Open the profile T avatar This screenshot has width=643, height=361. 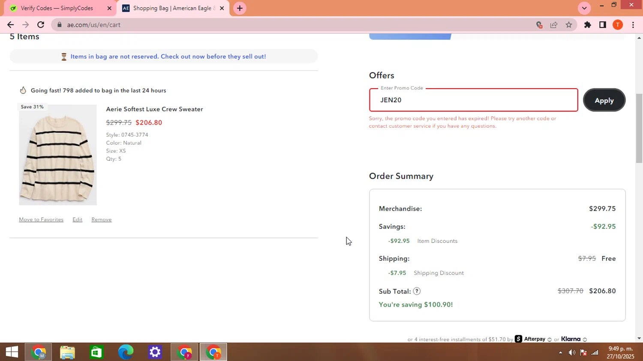point(618,25)
